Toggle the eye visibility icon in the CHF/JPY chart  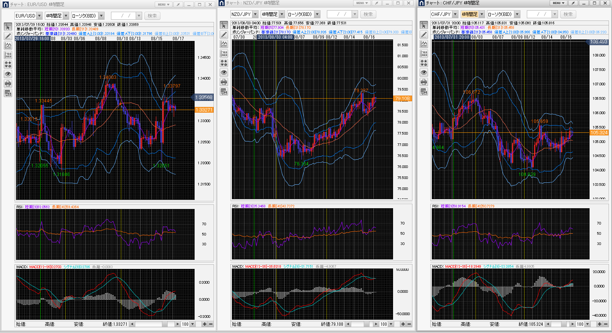point(424,72)
